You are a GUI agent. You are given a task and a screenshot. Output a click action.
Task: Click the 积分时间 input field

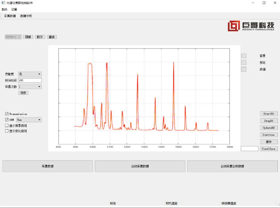(30, 81)
